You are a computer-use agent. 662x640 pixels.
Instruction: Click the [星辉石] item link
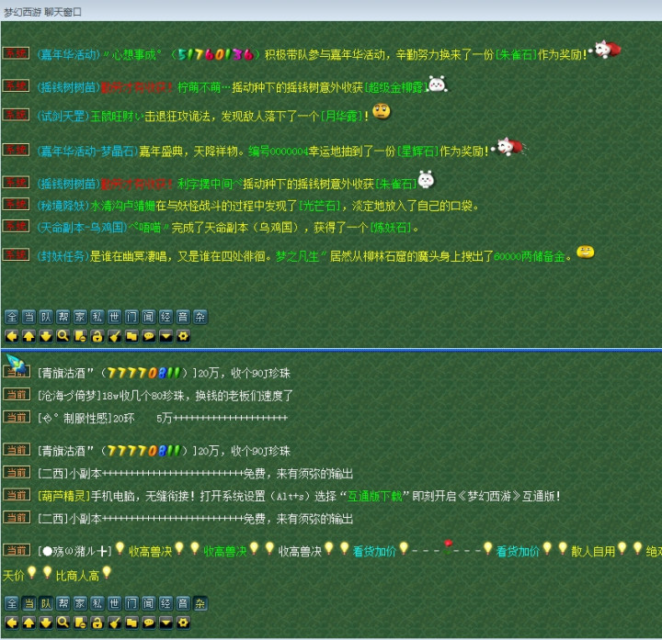point(418,151)
